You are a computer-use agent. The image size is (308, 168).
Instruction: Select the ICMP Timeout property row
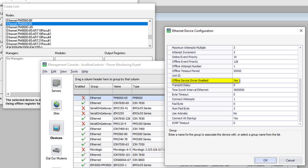pos(232,123)
